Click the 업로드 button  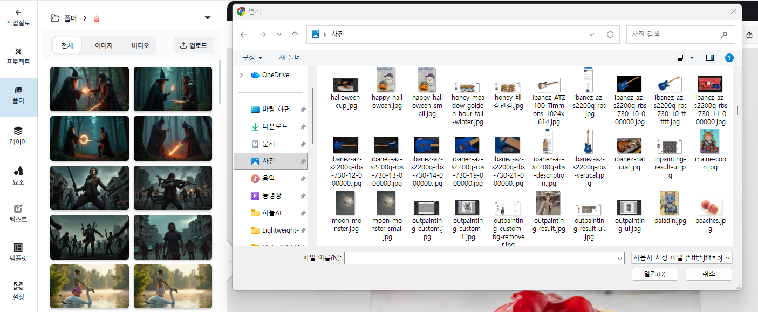pyautogui.click(x=194, y=45)
